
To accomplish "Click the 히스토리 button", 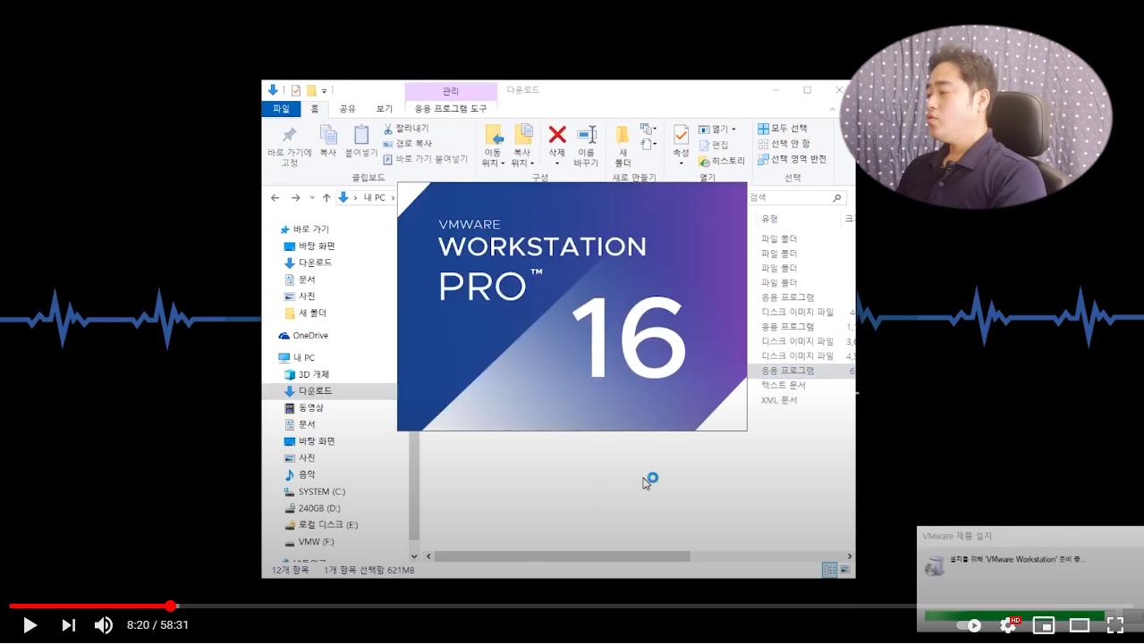I will point(721,161).
